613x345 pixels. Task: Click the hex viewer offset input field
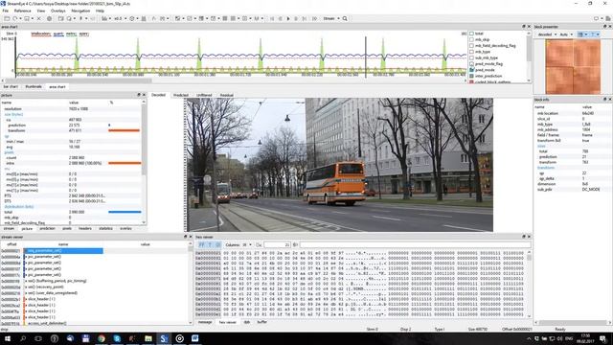[277, 245]
